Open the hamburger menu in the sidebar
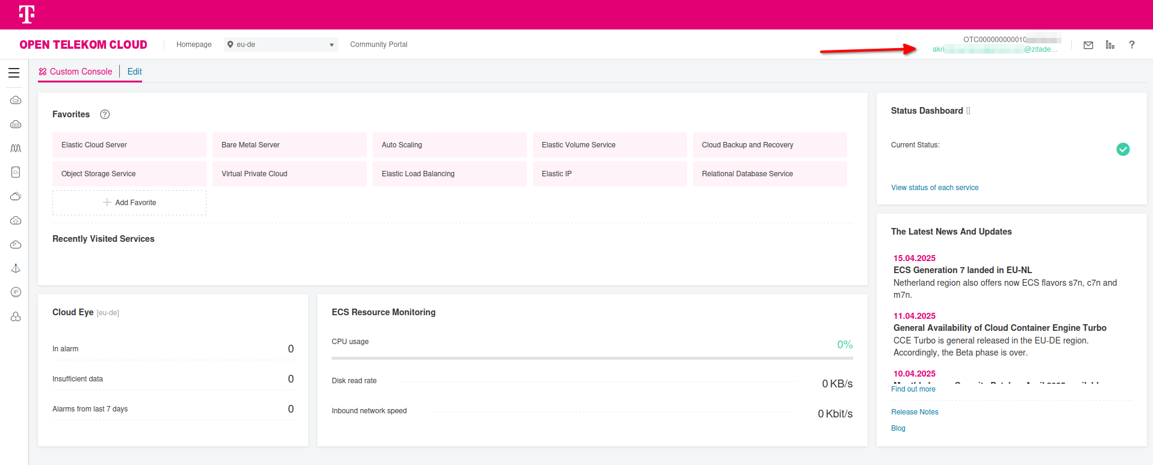Screen dimensions: 1153x465 pos(14,73)
